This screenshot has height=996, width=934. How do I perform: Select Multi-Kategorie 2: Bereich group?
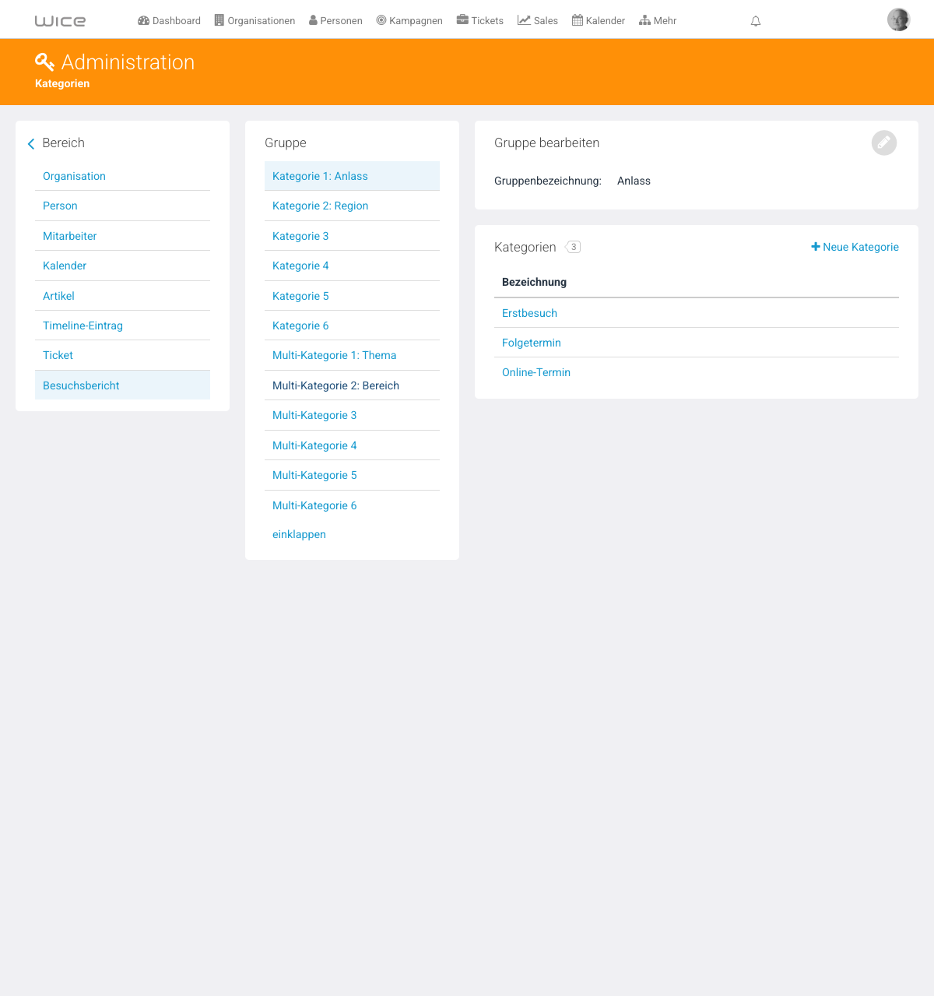coord(352,385)
